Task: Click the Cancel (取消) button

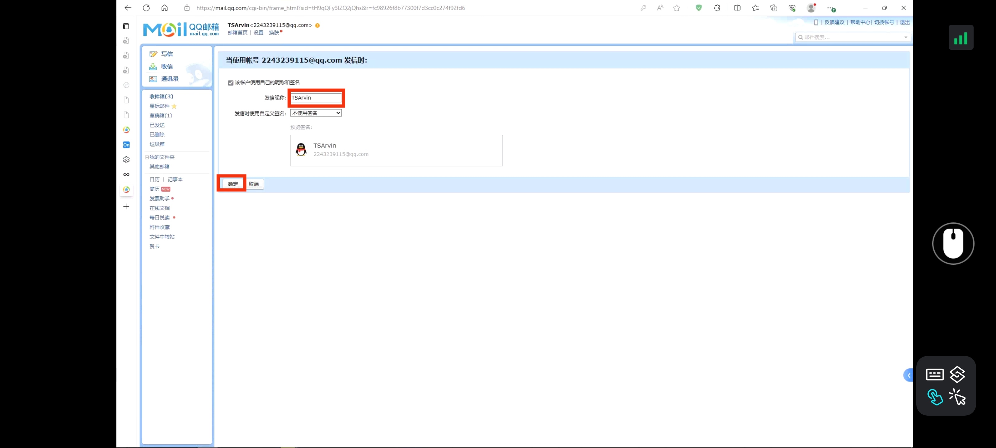Action: point(254,184)
